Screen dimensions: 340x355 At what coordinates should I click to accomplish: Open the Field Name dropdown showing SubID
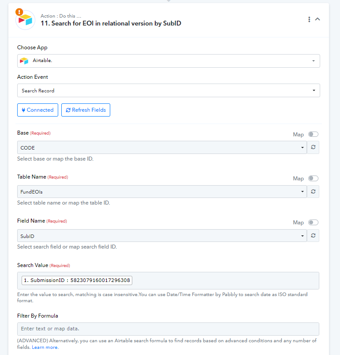tap(162, 236)
